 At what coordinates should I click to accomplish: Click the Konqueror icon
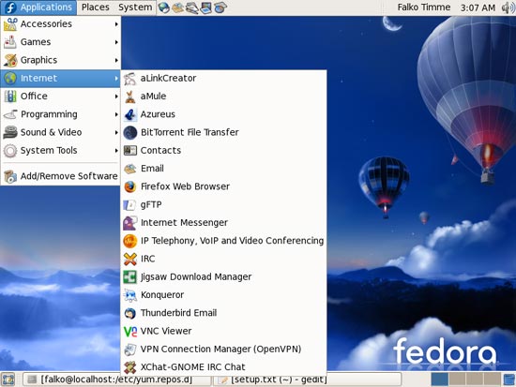[130, 295]
